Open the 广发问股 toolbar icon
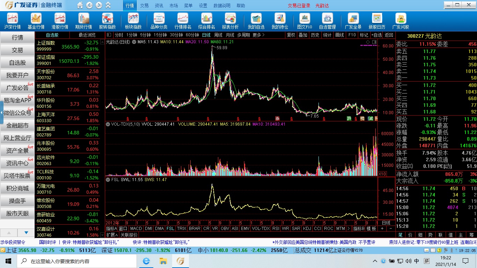477x268 pixels. (401, 21)
